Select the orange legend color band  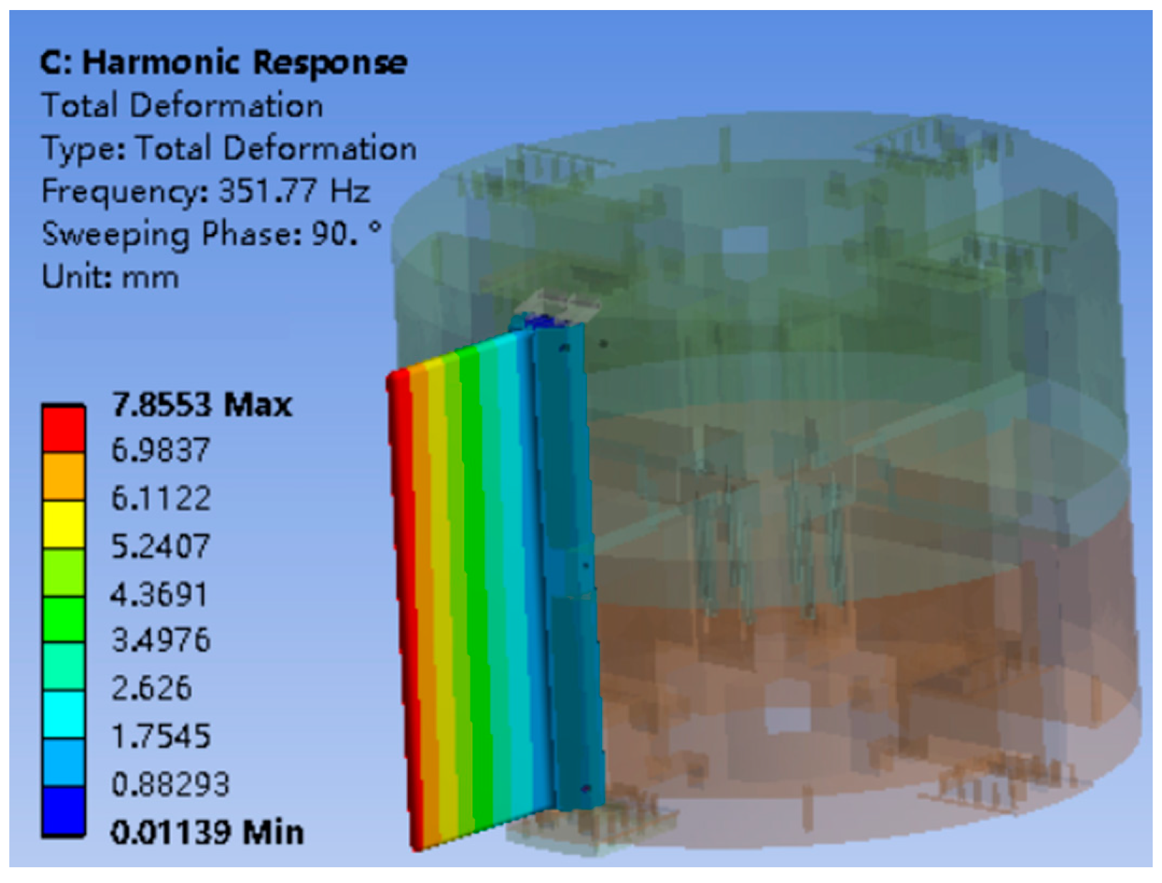pos(63,476)
